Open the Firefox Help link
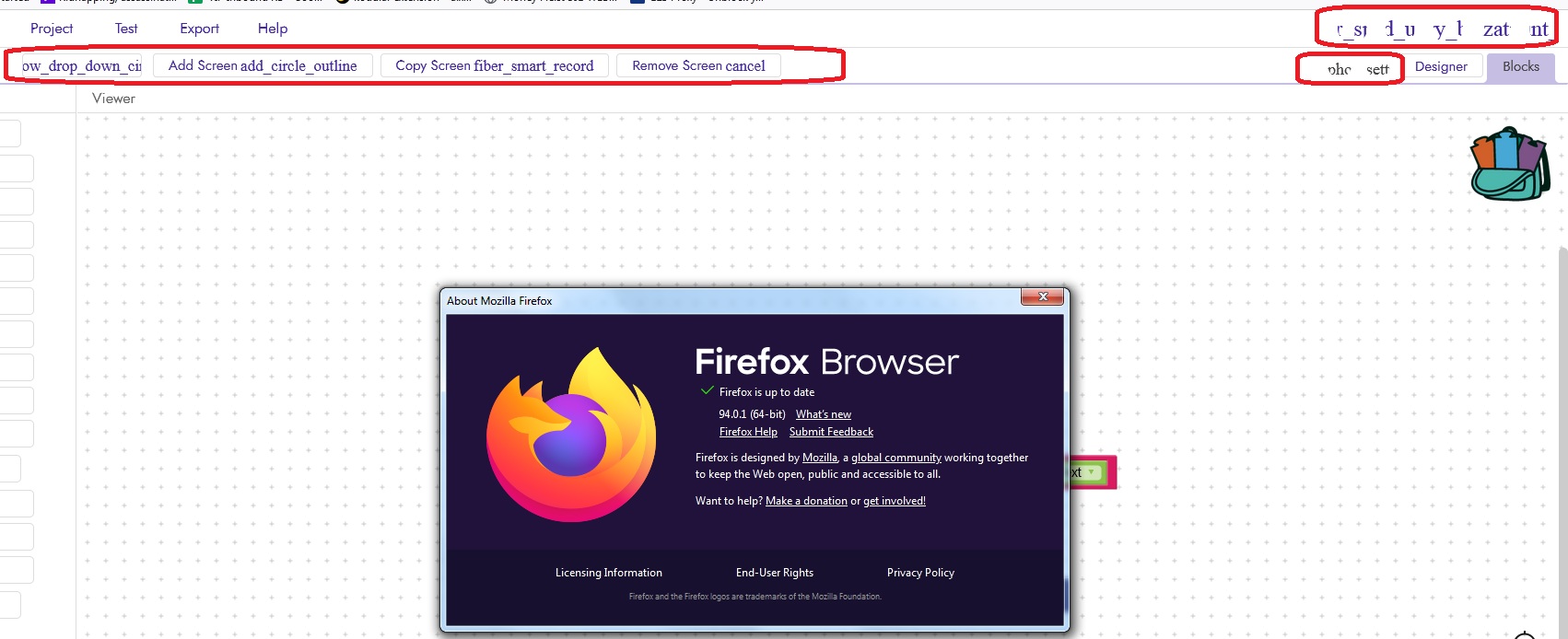The image size is (1568, 639). pos(748,432)
